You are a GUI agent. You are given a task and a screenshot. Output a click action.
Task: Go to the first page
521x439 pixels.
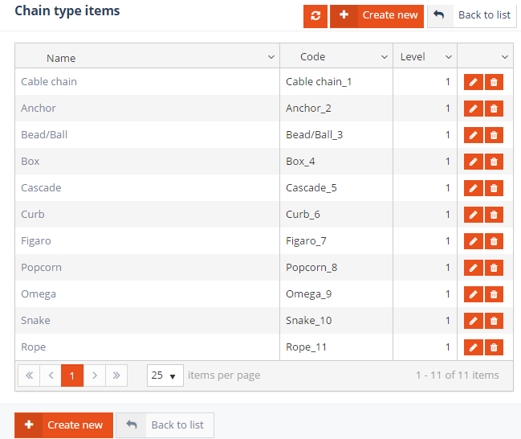29,375
